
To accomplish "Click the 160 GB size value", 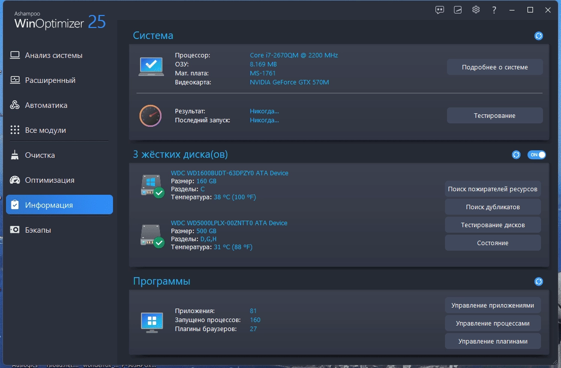I will pos(206,181).
